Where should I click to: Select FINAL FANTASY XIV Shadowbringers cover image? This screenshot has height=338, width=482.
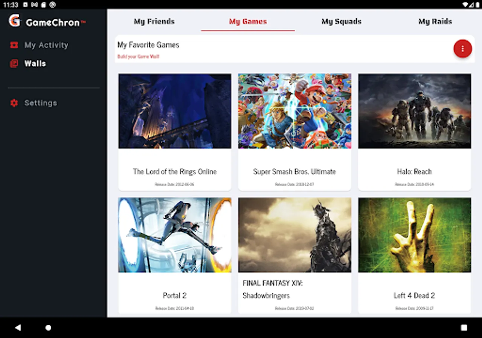pos(294,235)
